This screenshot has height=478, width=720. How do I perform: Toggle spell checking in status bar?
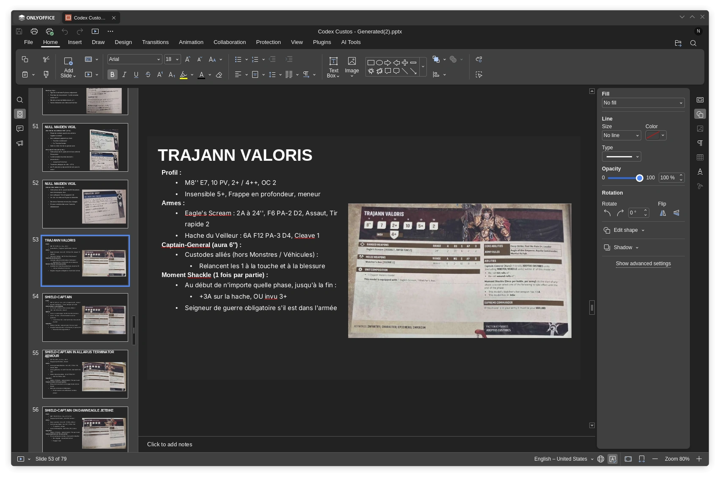click(x=613, y=459)
